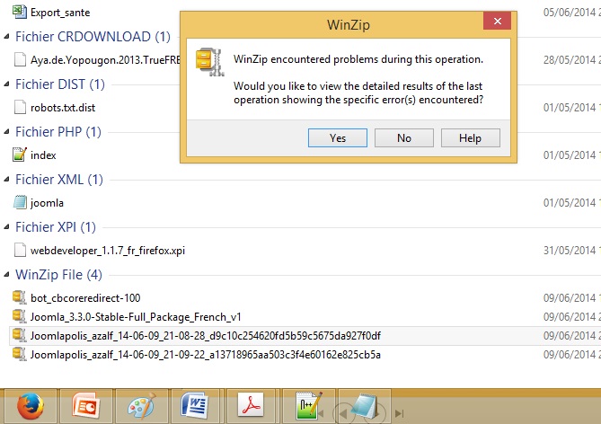The height and width of the screenshot is (424, 601).
Task: Select the Fichier XPI (1) group header
Action: [x=56, y=227]
